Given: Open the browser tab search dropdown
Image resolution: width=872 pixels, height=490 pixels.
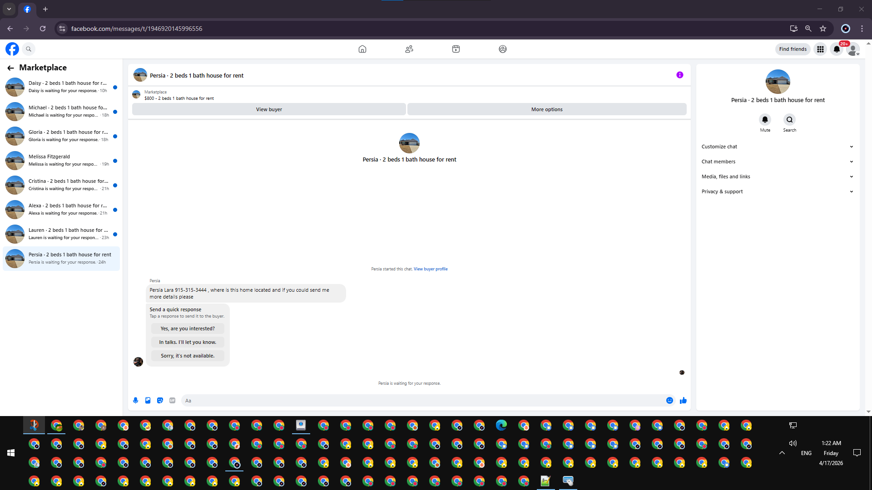Looking at the screenshot, I should click(9, 9).
